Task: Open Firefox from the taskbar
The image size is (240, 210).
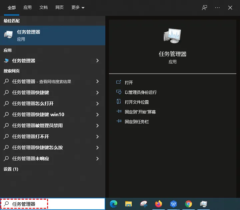Action: 158,204
